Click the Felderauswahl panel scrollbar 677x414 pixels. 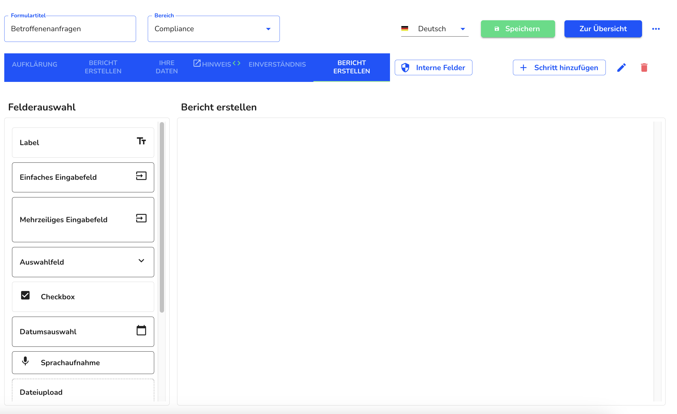click(162, 217)
